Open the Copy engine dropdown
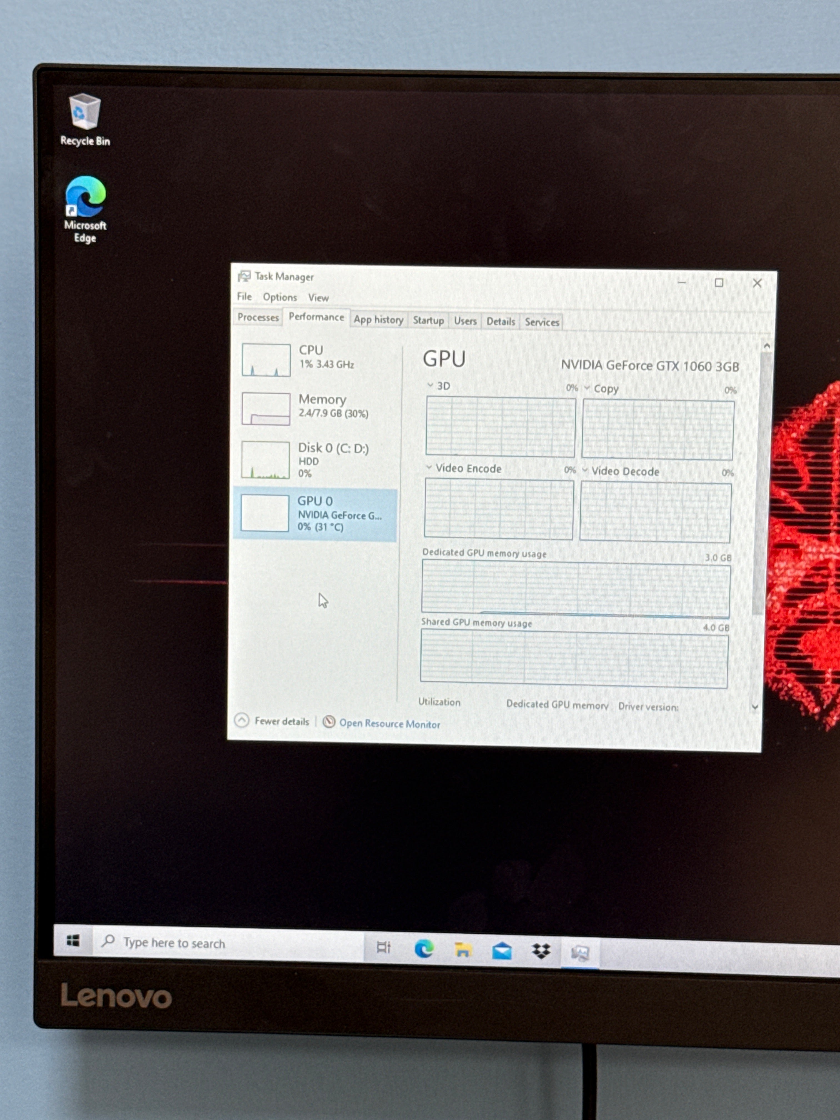The image size is (840, 1120). pyautogui.click(x=587, y=388)
